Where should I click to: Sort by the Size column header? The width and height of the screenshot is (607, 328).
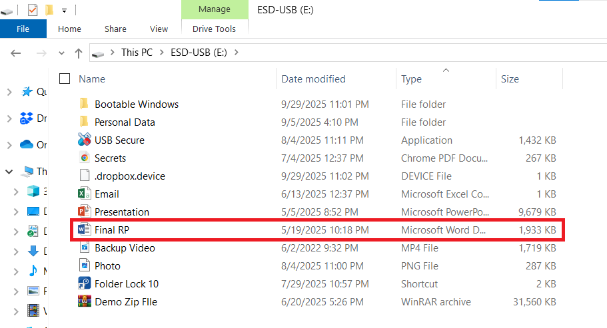pos(510,79)
